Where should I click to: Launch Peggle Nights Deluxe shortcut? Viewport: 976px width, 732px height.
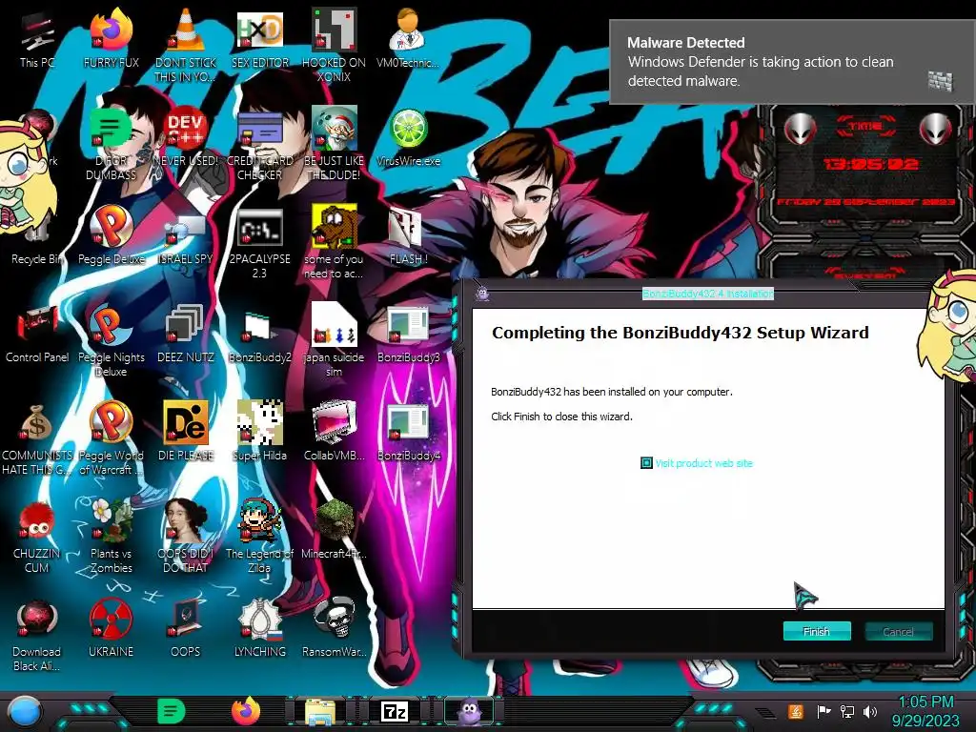click(x=111, y=341)
